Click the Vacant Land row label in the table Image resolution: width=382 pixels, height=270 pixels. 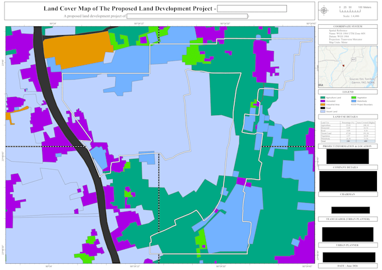[326, 133]
